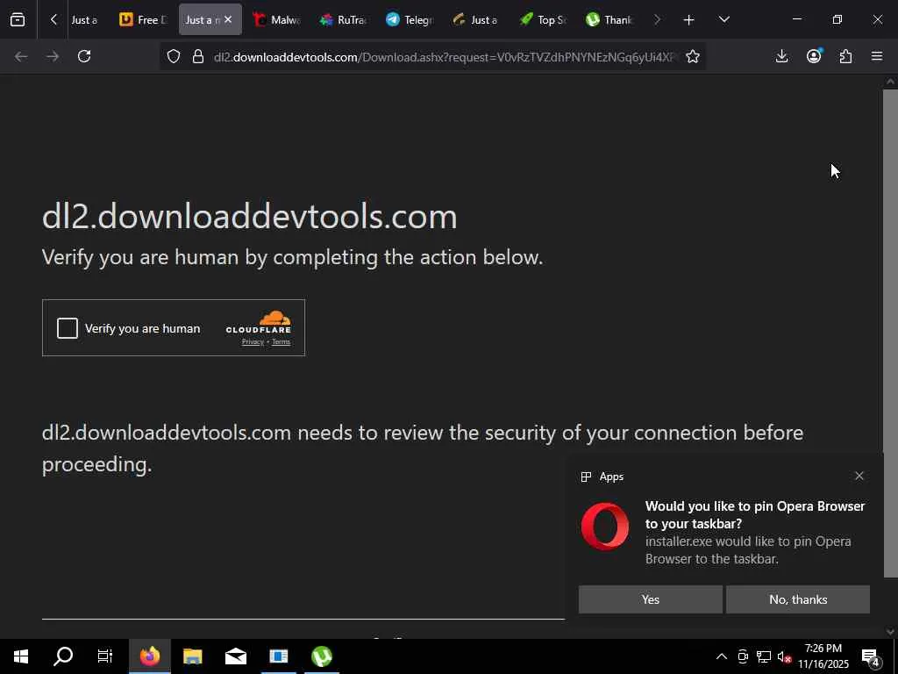The image size is (898, 674).
Task: Open Task View on taskbar
Action: click(105, 656)
